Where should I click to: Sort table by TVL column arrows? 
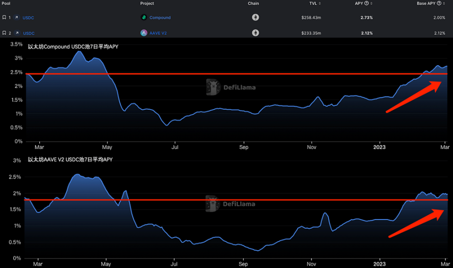pyautogui.click(x=320, y=3)
